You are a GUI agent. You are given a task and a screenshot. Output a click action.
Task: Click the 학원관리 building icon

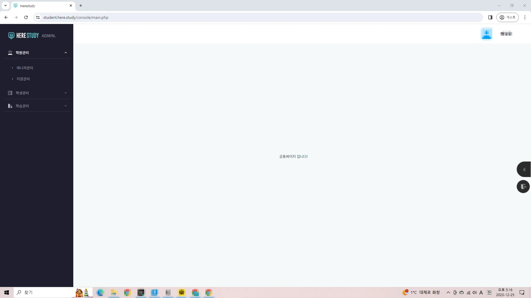(10, 53)
